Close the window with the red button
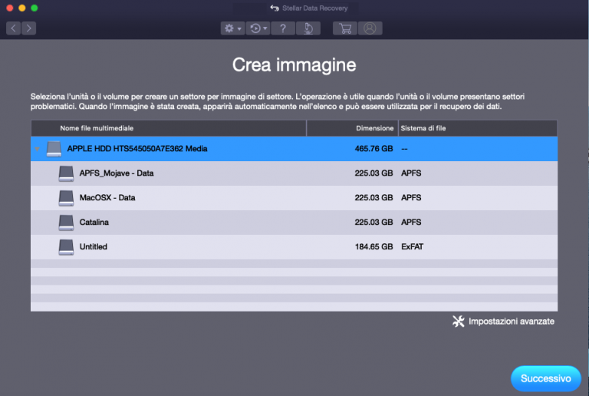Viewport: 589px width, 396px height. 10,8
